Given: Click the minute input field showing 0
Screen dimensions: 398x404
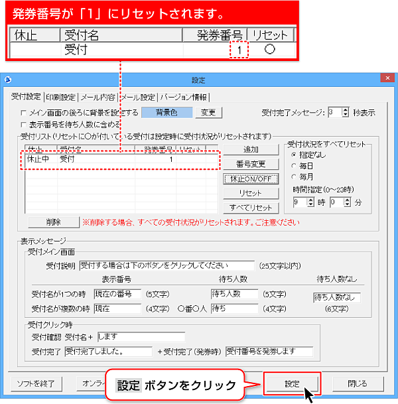Looking at the screenshot, I should pyautogui.click(x=337, y=202).
